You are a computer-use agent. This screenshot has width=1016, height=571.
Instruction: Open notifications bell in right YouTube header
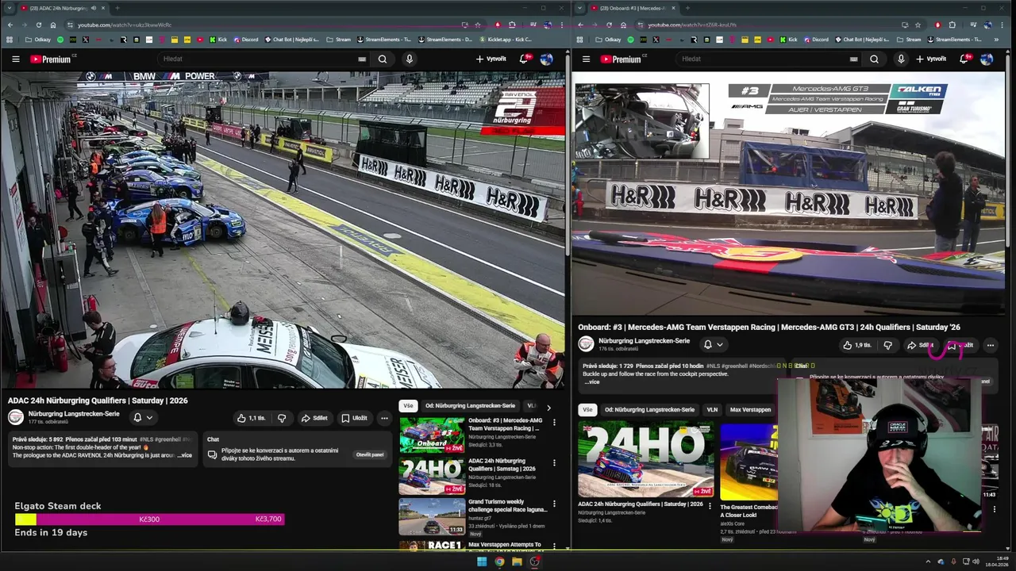[x=964, y=59]
